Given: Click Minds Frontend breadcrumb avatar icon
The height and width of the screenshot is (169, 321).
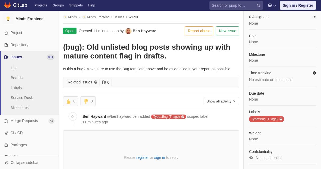Looking at the screenshot, I should [x=84, y=17].
